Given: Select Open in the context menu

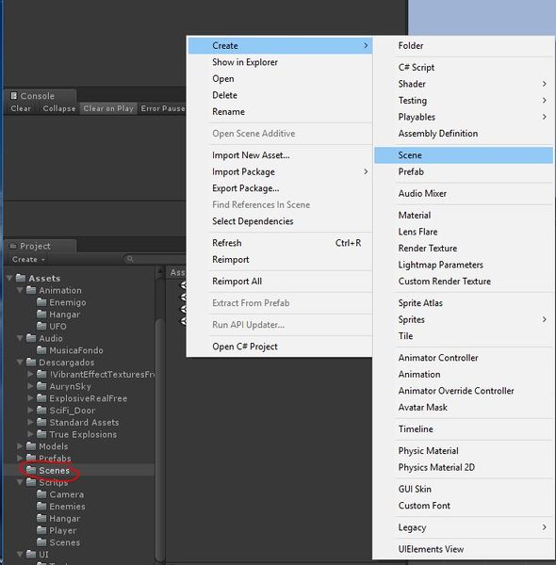Looking at the screenshot, I should coord(280,79).
